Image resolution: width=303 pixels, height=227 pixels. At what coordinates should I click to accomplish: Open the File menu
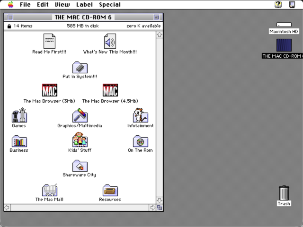pos(25,4)
